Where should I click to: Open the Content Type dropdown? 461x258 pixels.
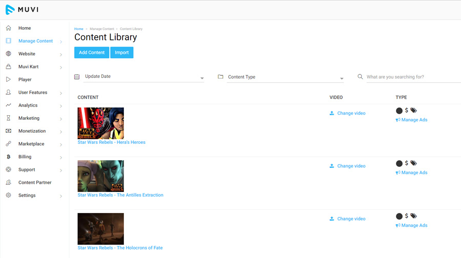pos(285,77)
